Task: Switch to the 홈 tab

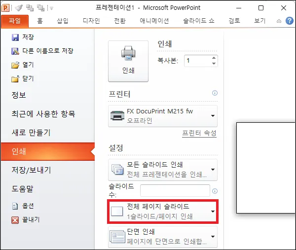Action: point(40,21)
